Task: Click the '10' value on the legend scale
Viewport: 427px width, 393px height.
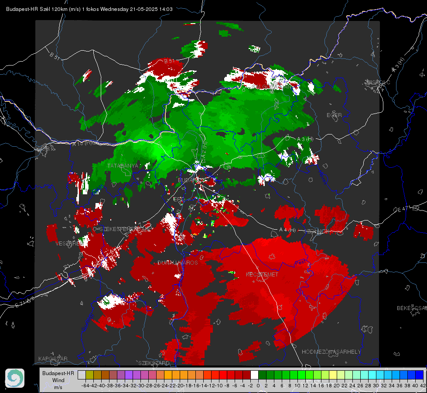Action: pyautogui.click(x=297, y=386)
